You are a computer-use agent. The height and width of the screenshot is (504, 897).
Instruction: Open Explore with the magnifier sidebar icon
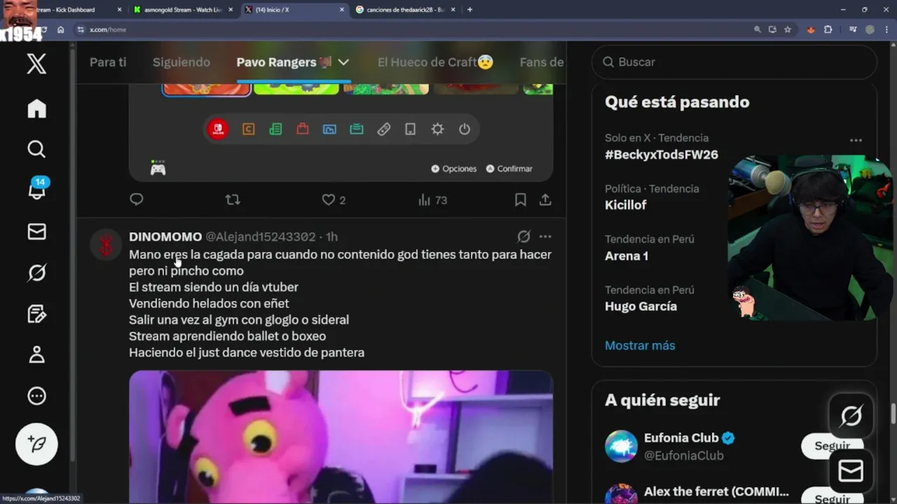[x=36, y=149]
